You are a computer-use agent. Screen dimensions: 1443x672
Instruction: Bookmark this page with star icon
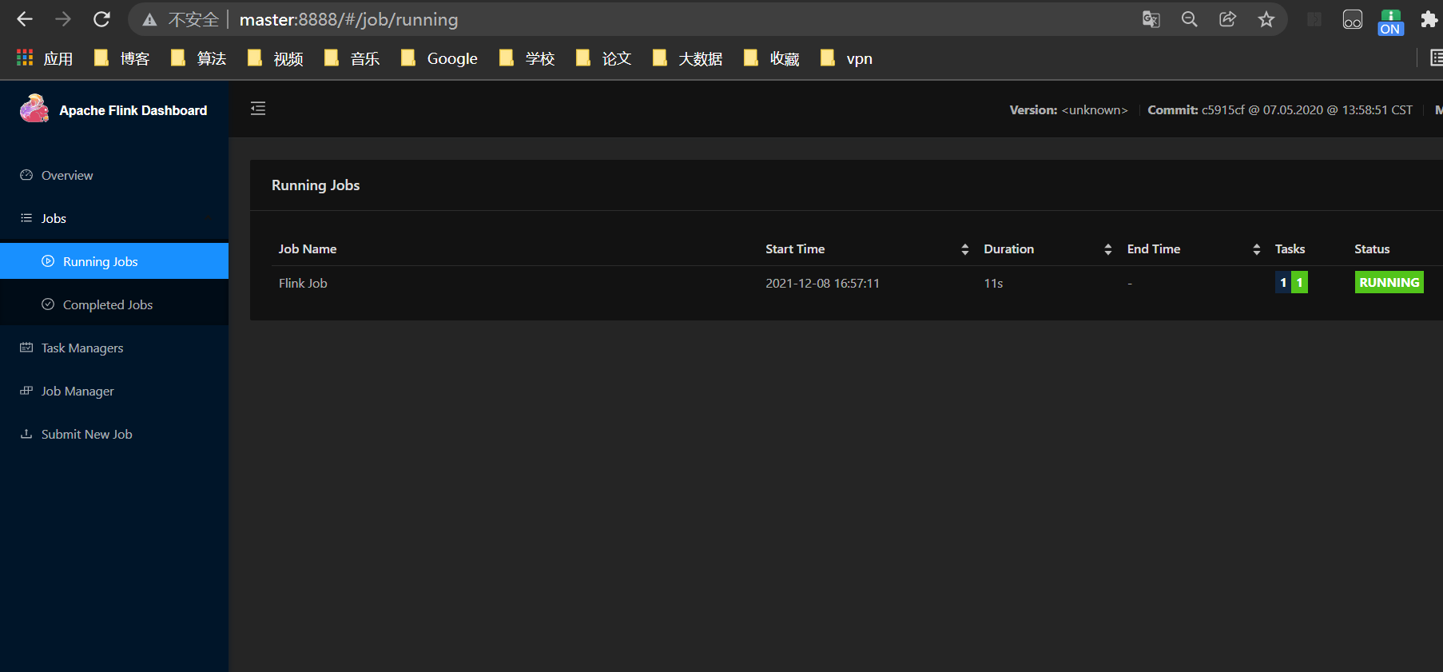click(1266, 19)
